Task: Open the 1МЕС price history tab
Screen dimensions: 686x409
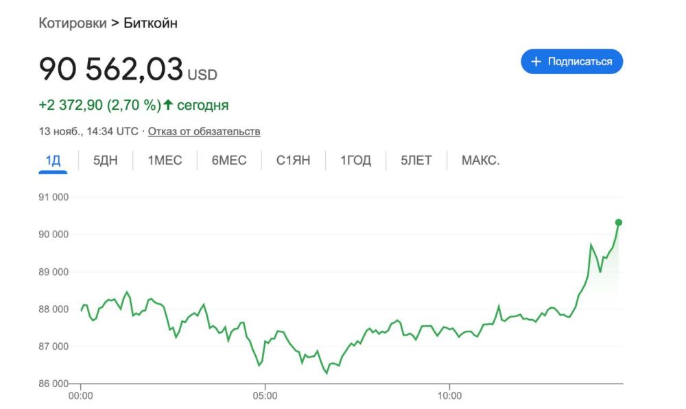Action: [x=164, y=159]
